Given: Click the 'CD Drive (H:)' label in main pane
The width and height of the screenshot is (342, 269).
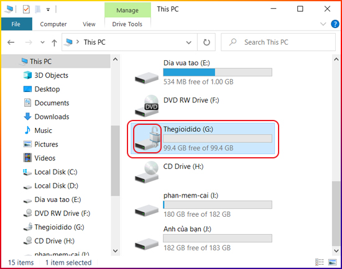Looking at the screenshot, I should [183, 166].
